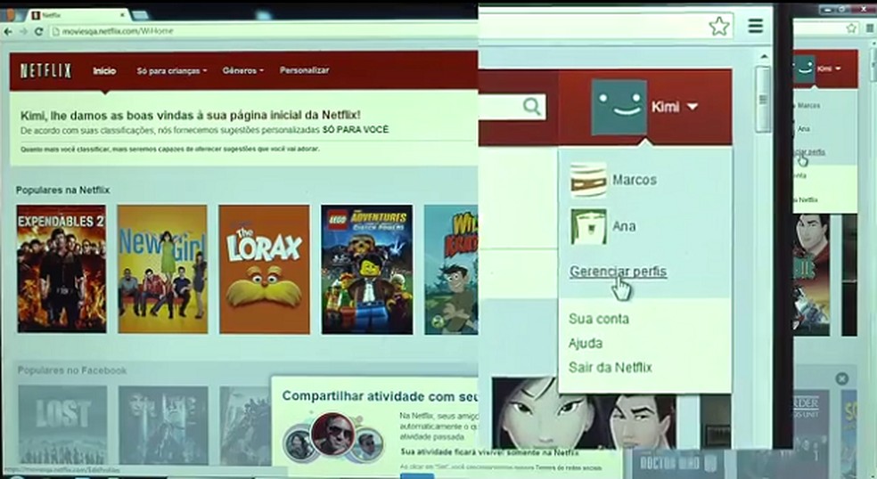Bookmark page with the star icon
This screenshot has height=479, width=877.
[x=718, y=27]
